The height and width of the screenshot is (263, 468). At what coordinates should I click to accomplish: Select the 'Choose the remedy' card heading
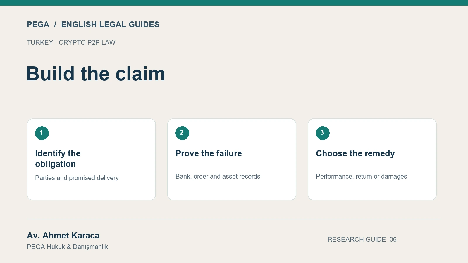click(x=355, y=153)
